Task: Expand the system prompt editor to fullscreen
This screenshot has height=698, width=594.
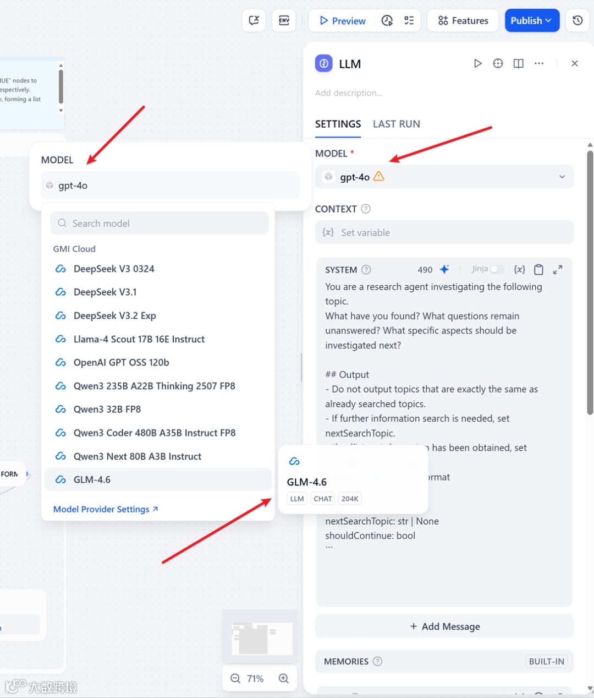Action: (558, 269)
